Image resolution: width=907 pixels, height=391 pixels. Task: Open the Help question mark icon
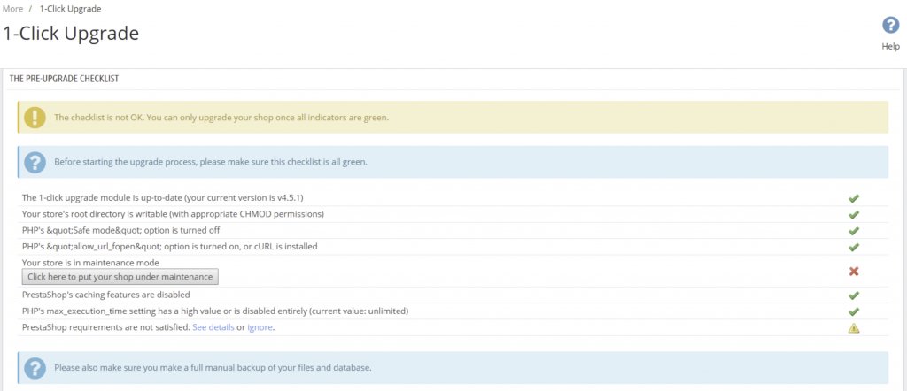(x=890, y=25)
